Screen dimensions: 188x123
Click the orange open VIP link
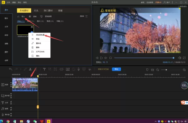pyautogui.click(x=158, y=3)
